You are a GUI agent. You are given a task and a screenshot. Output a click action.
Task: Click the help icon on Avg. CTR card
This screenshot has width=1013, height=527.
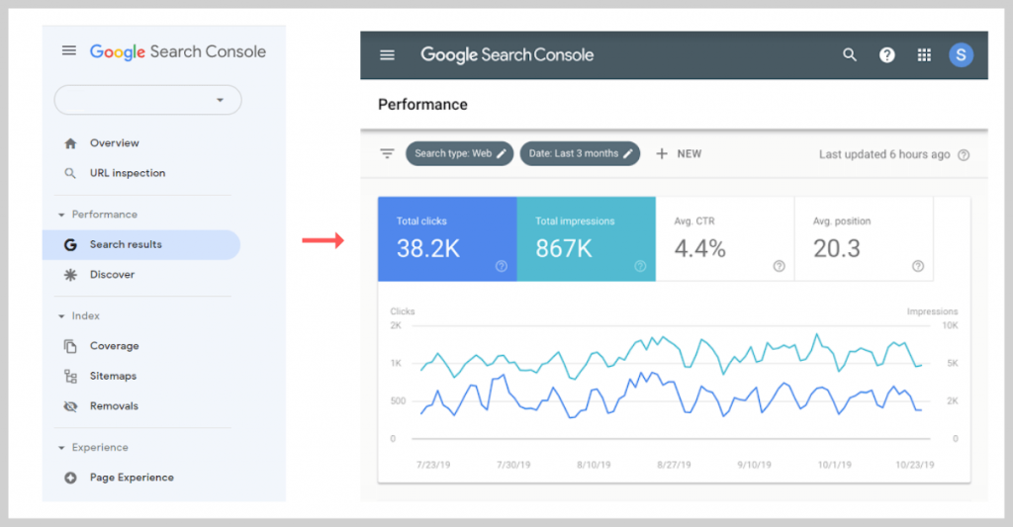tap(780, 266)
